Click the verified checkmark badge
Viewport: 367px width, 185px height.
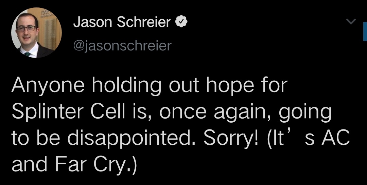[181, 22]
